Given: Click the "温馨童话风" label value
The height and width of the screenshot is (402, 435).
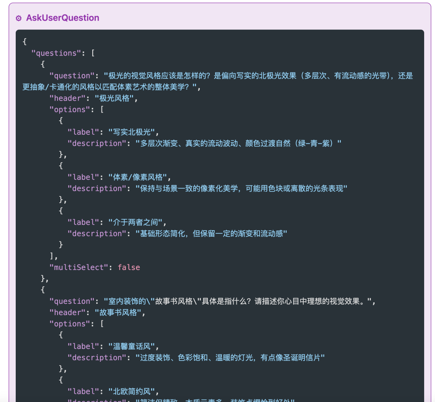Looking at the screenshot, I should (131, 346).
